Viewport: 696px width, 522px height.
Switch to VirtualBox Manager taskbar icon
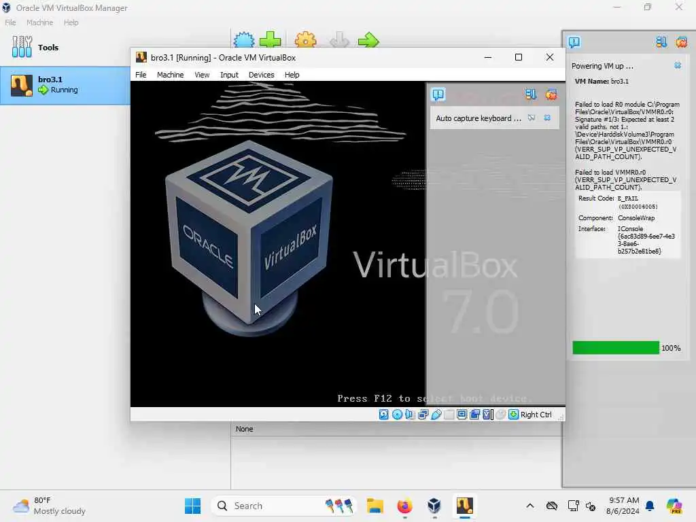(x=434, y=506)
